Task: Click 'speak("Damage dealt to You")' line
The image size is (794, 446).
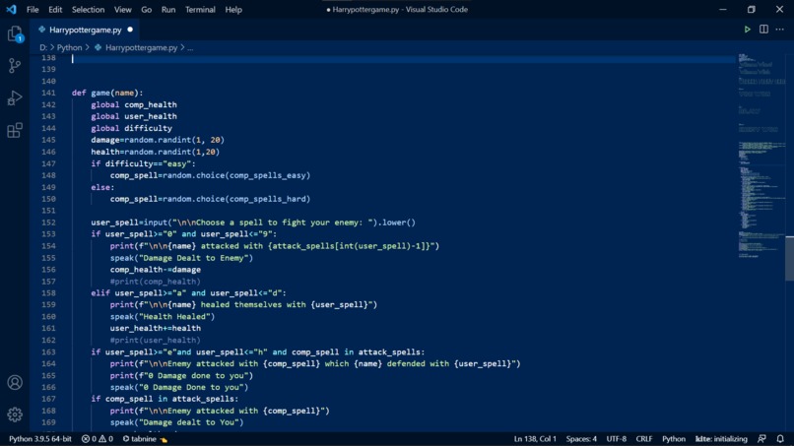Action: coord(176,422)
